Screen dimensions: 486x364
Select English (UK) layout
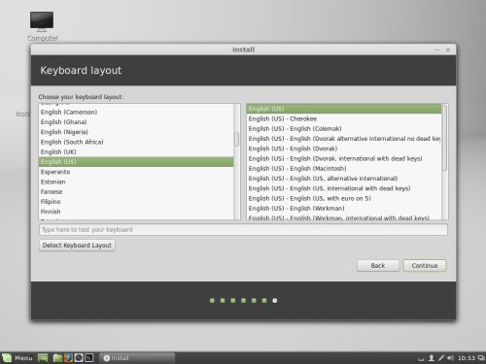[x=136, y=151]
